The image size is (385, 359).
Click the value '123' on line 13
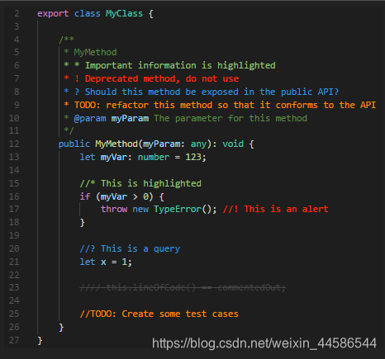[x=193, y=157]
